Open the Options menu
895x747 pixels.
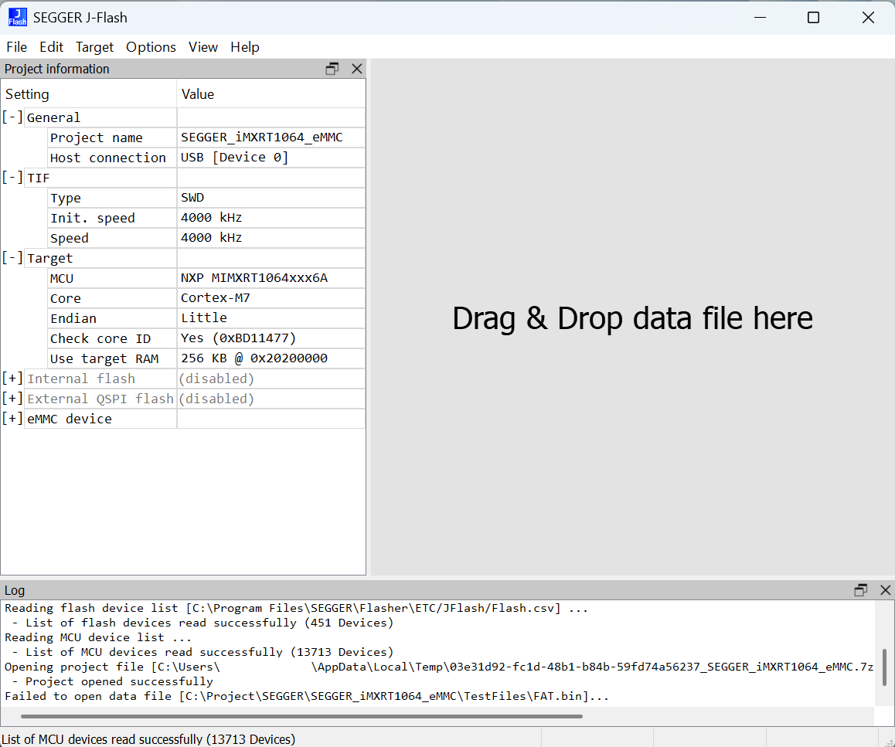[151, 47]
